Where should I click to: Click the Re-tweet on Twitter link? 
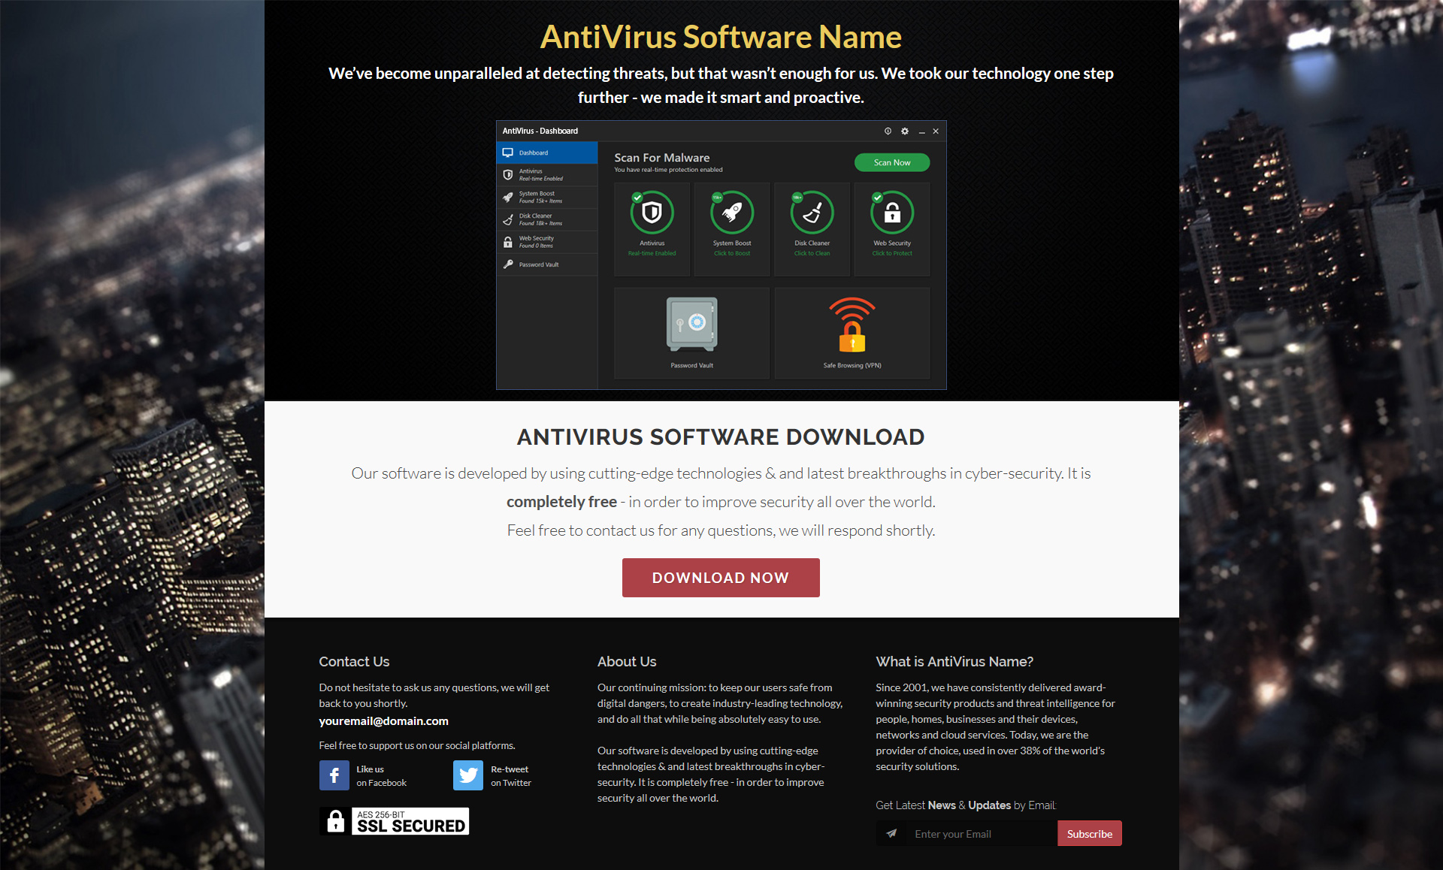511,776
